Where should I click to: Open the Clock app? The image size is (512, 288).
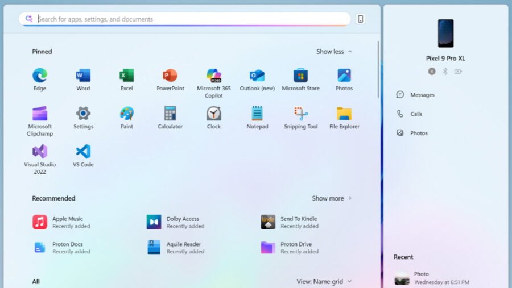click(214, 118)
